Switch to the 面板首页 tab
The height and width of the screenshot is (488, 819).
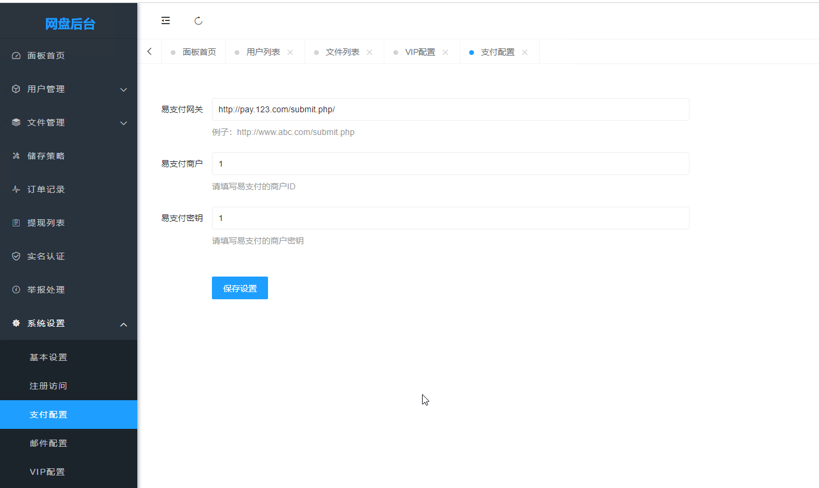(x=193, y=52)
